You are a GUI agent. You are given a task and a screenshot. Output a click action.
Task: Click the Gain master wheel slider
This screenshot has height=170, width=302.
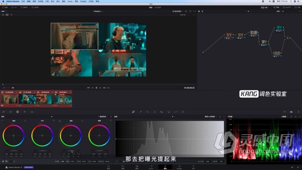tap(71, 151)
